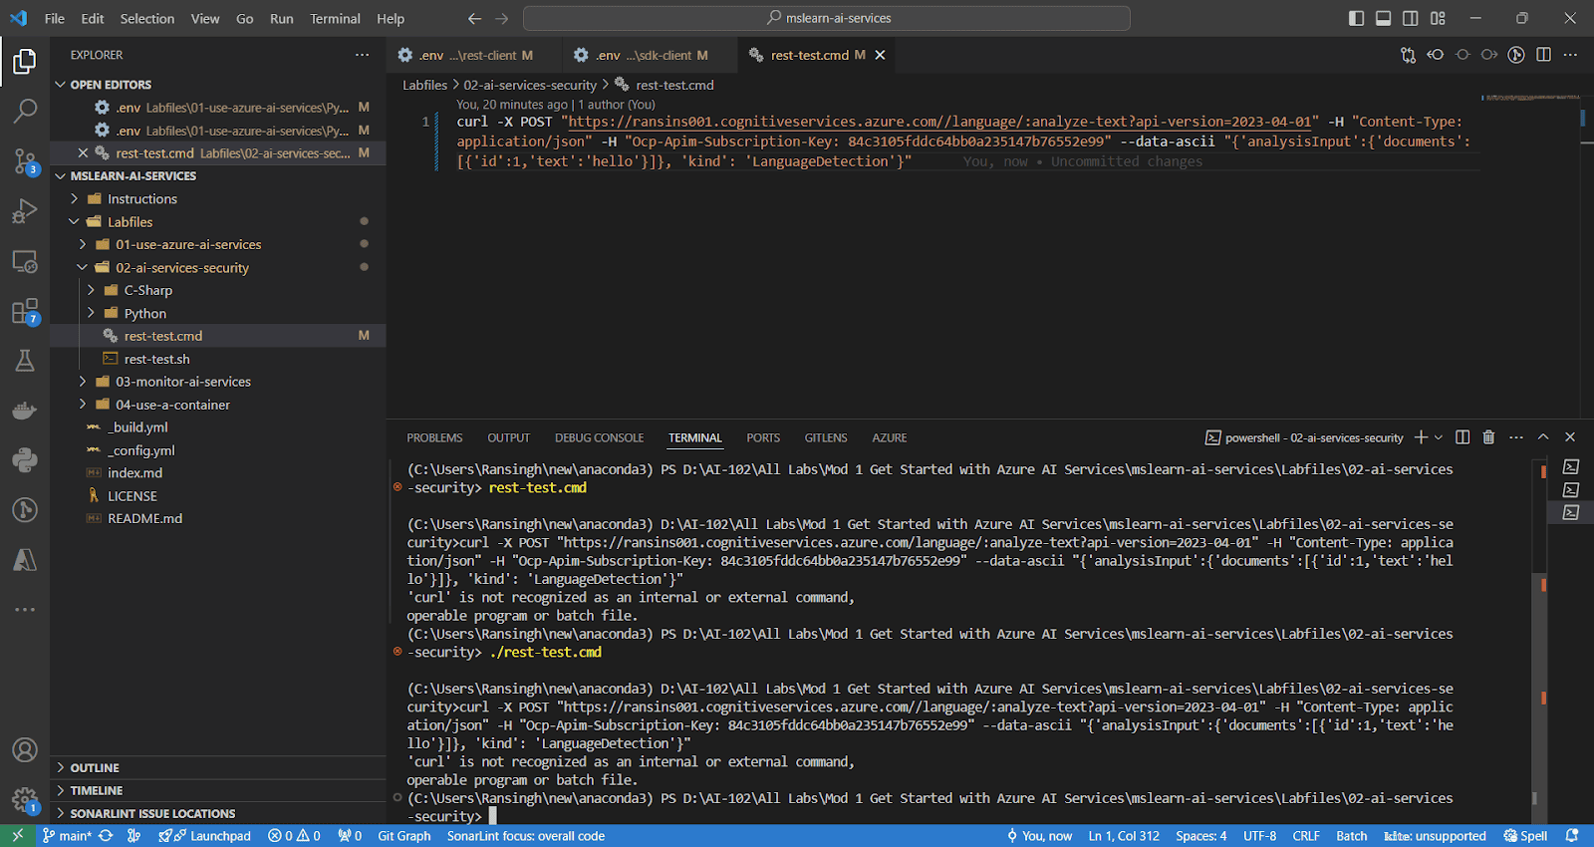Open the GitLens view in activity bar
1594x847 pixels.
(x=25, y=510)
